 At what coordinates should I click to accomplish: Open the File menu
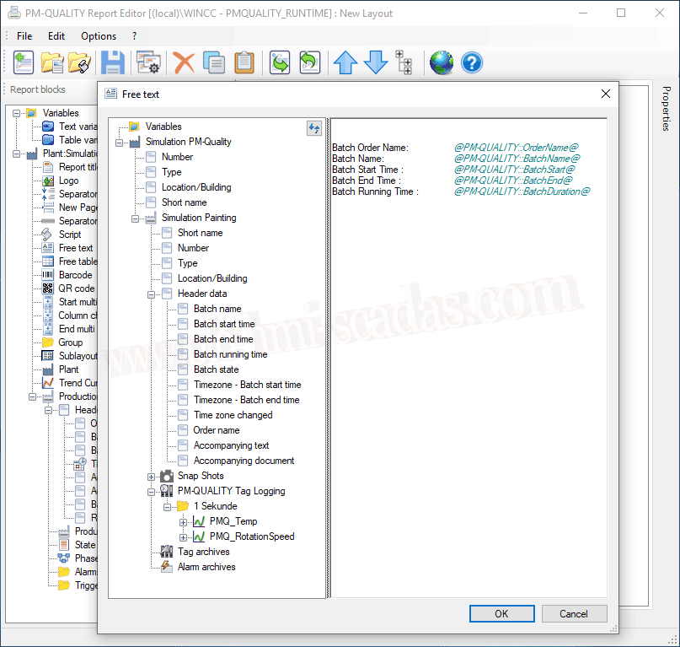point(24,36)
